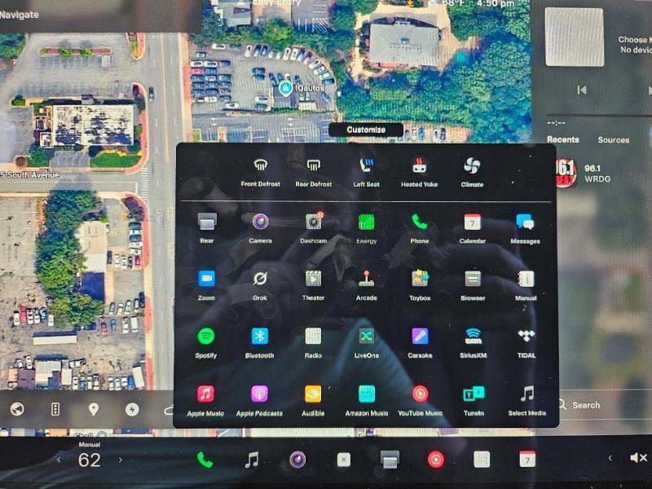Viewport: 652px width, 489px height.
Task: Open the Rear screen app
Action: [x=207, y=227]
